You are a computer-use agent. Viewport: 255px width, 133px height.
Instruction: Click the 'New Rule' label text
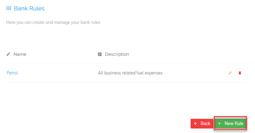[x=234, y=124]
